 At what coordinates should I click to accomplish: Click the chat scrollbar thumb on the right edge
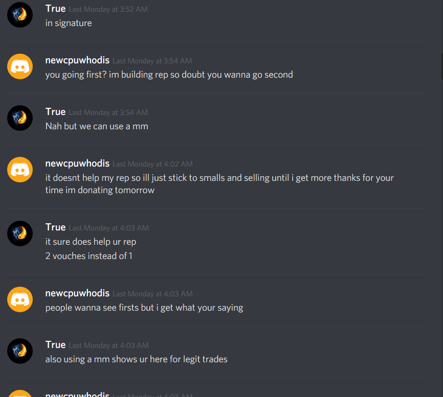click(441, 66)
